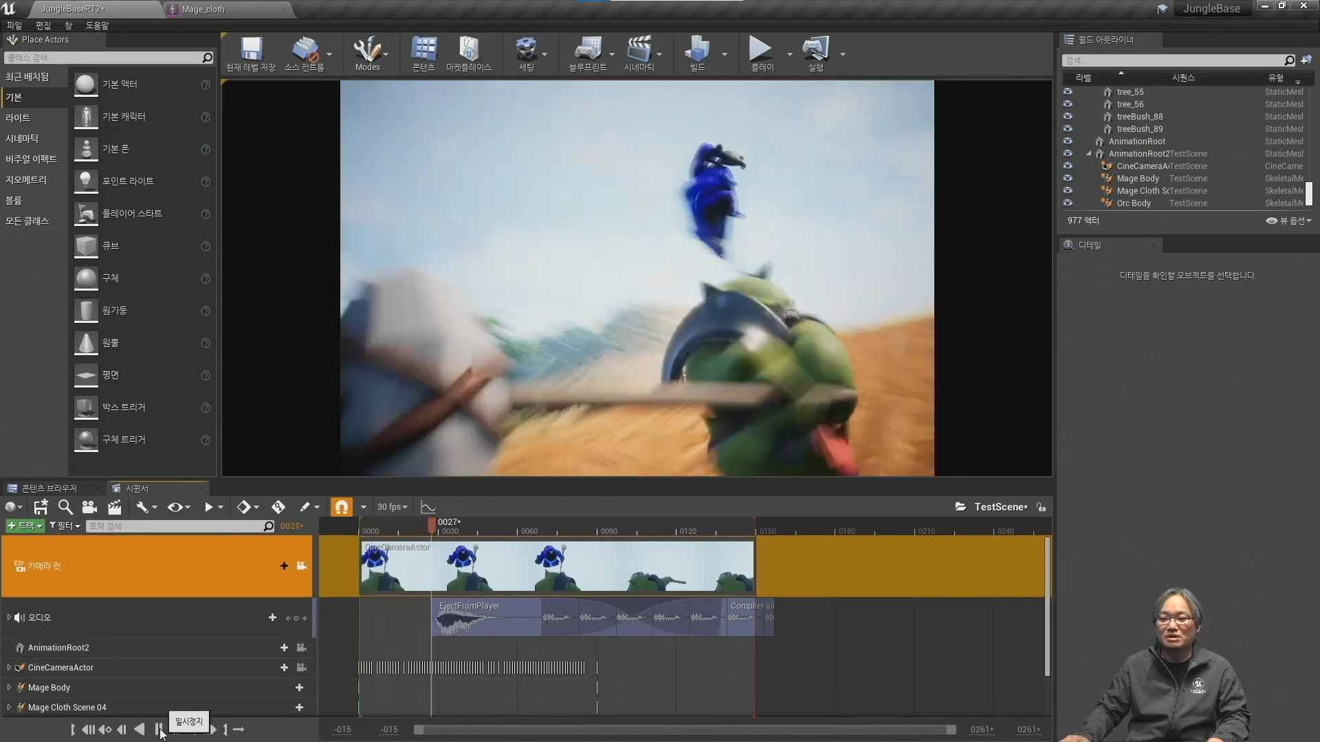Toggle the Sequencer snapping magnet button
Viewport: 1320px width, 742px height.
(x=342, y=507)
